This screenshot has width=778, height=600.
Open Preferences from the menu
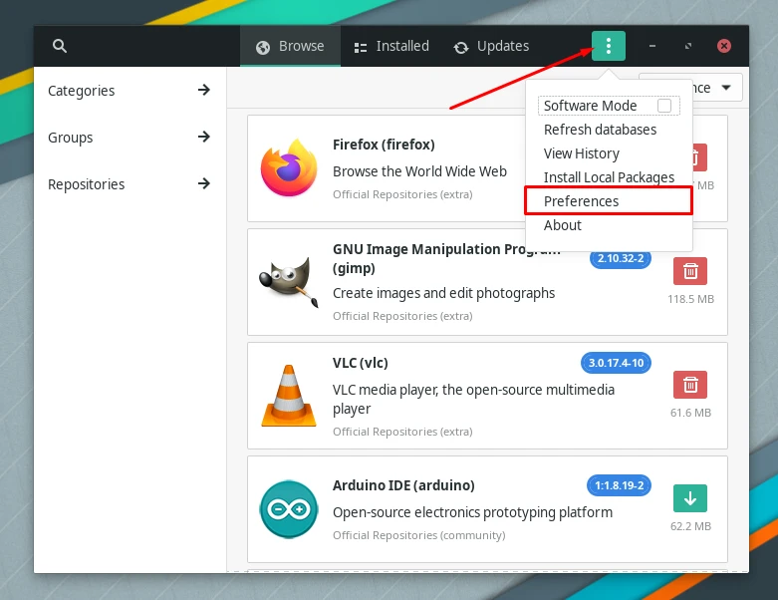point(609,201)
